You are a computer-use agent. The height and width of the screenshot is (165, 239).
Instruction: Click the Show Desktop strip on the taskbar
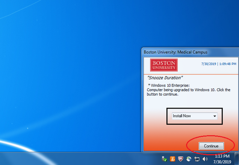click(237, 159)
